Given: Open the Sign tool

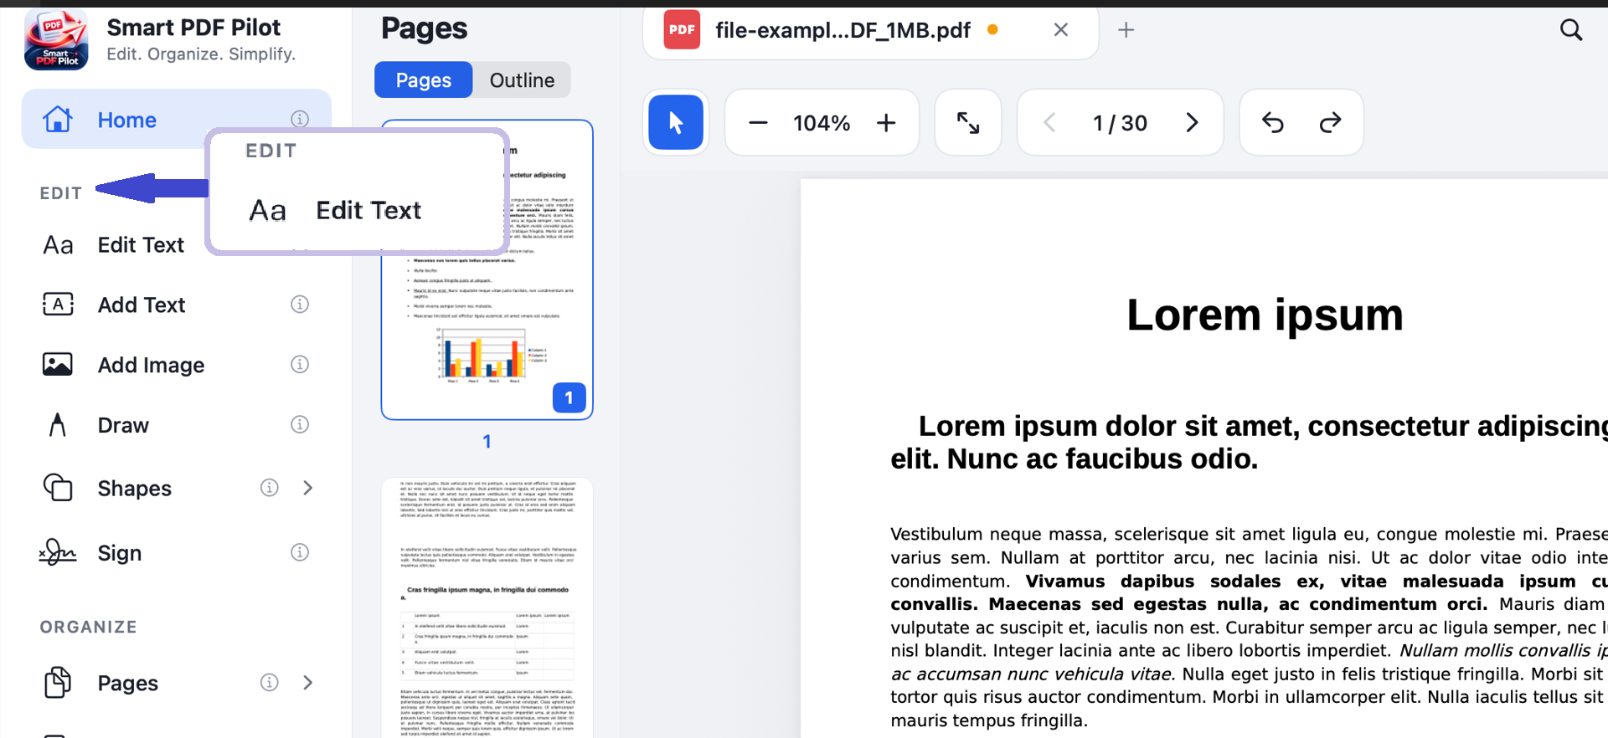Looking at the screenshot, I should pos(119,553).
